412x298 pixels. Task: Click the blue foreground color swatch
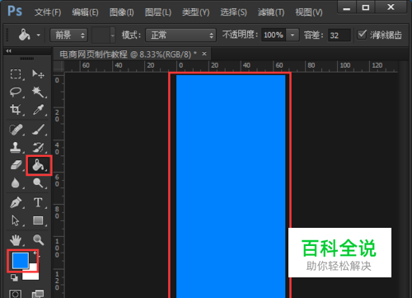(x=21, y=260)
